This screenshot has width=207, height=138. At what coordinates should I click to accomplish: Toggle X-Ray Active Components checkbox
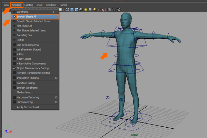pyautogui.click(x=14, y=63)
